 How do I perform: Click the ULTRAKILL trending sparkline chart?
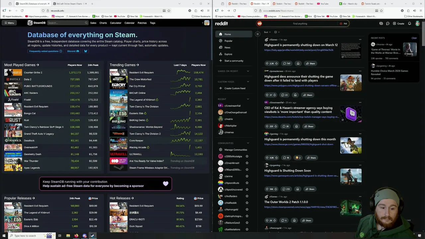[x=180, y=154]
